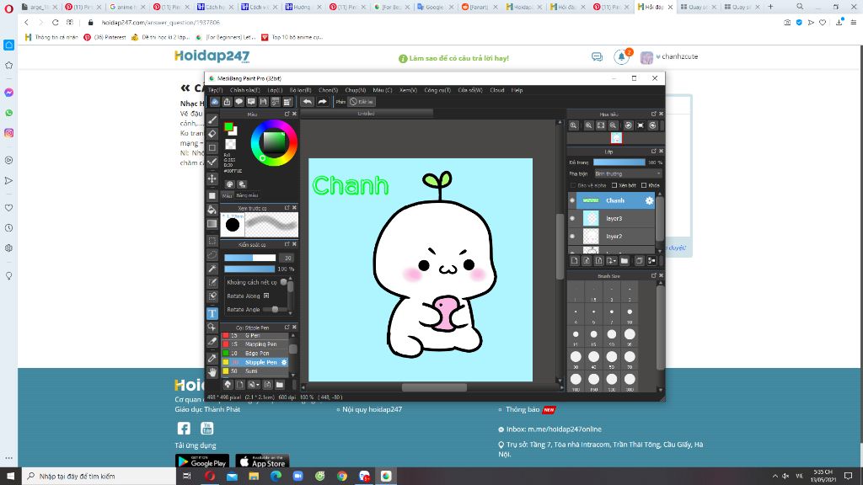The width and height of the screenshot is (863, 485).
Task: Click the cloud save icon in toolbar
Action: pos(215,102)
